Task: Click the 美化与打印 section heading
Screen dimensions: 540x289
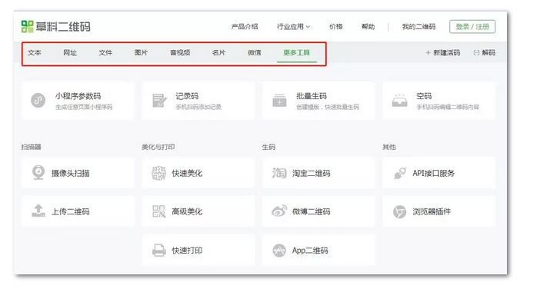Action: coord(158,147)
